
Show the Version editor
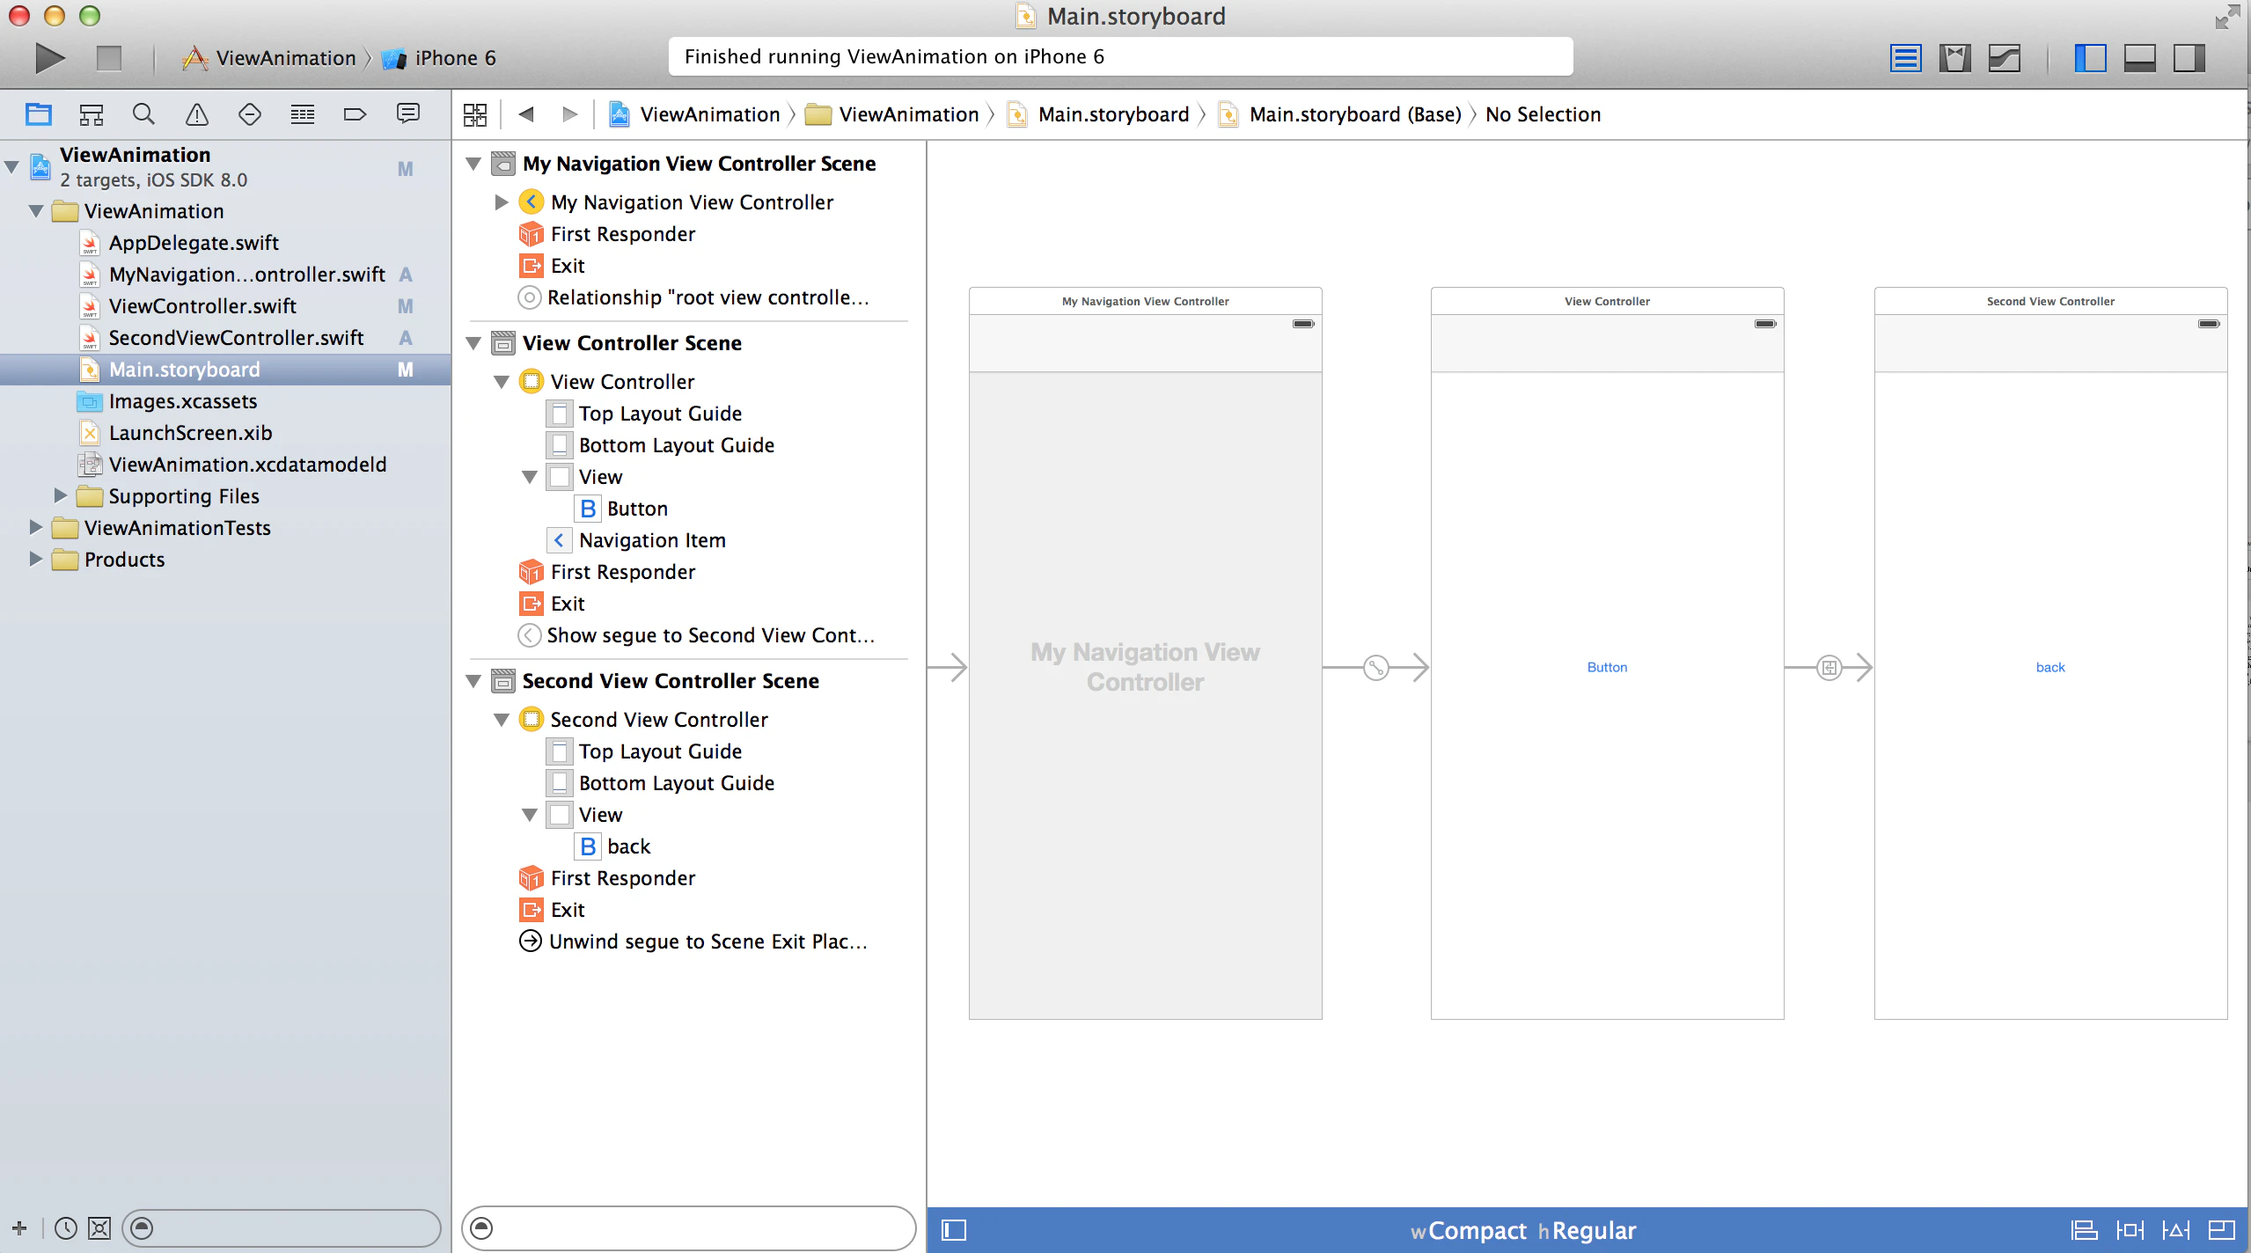(x=2004, y=58)
